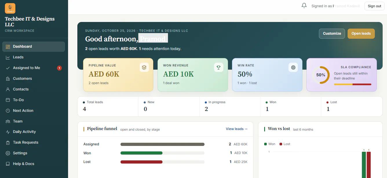Open Settings from the sidebar

(x=34, y=153)
